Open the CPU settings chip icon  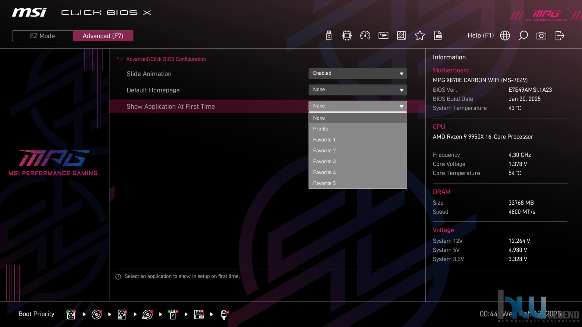pyautogui.click(x=347, y=36)
